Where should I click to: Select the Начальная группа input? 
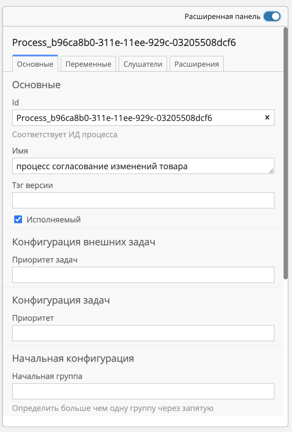click(x=143, y=391)
